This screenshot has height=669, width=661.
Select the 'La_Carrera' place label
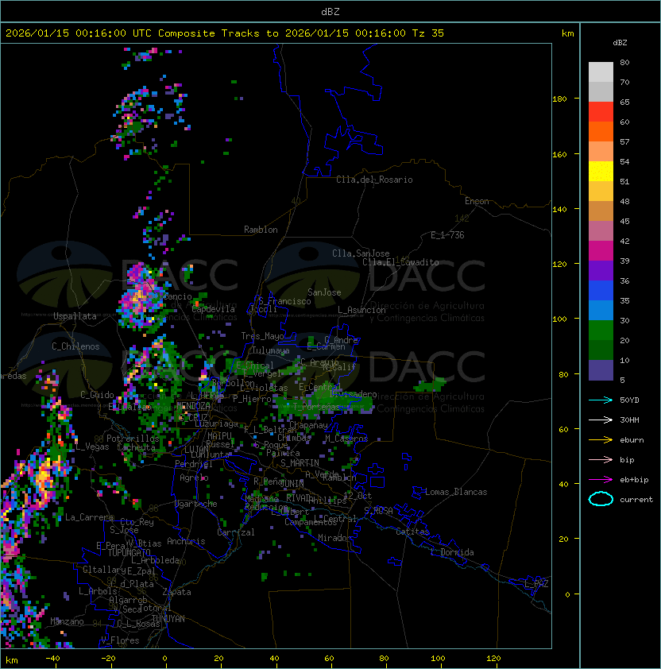[x=89, y=517]
